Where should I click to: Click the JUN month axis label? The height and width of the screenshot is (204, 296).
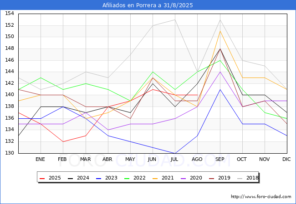pos(152,159)
